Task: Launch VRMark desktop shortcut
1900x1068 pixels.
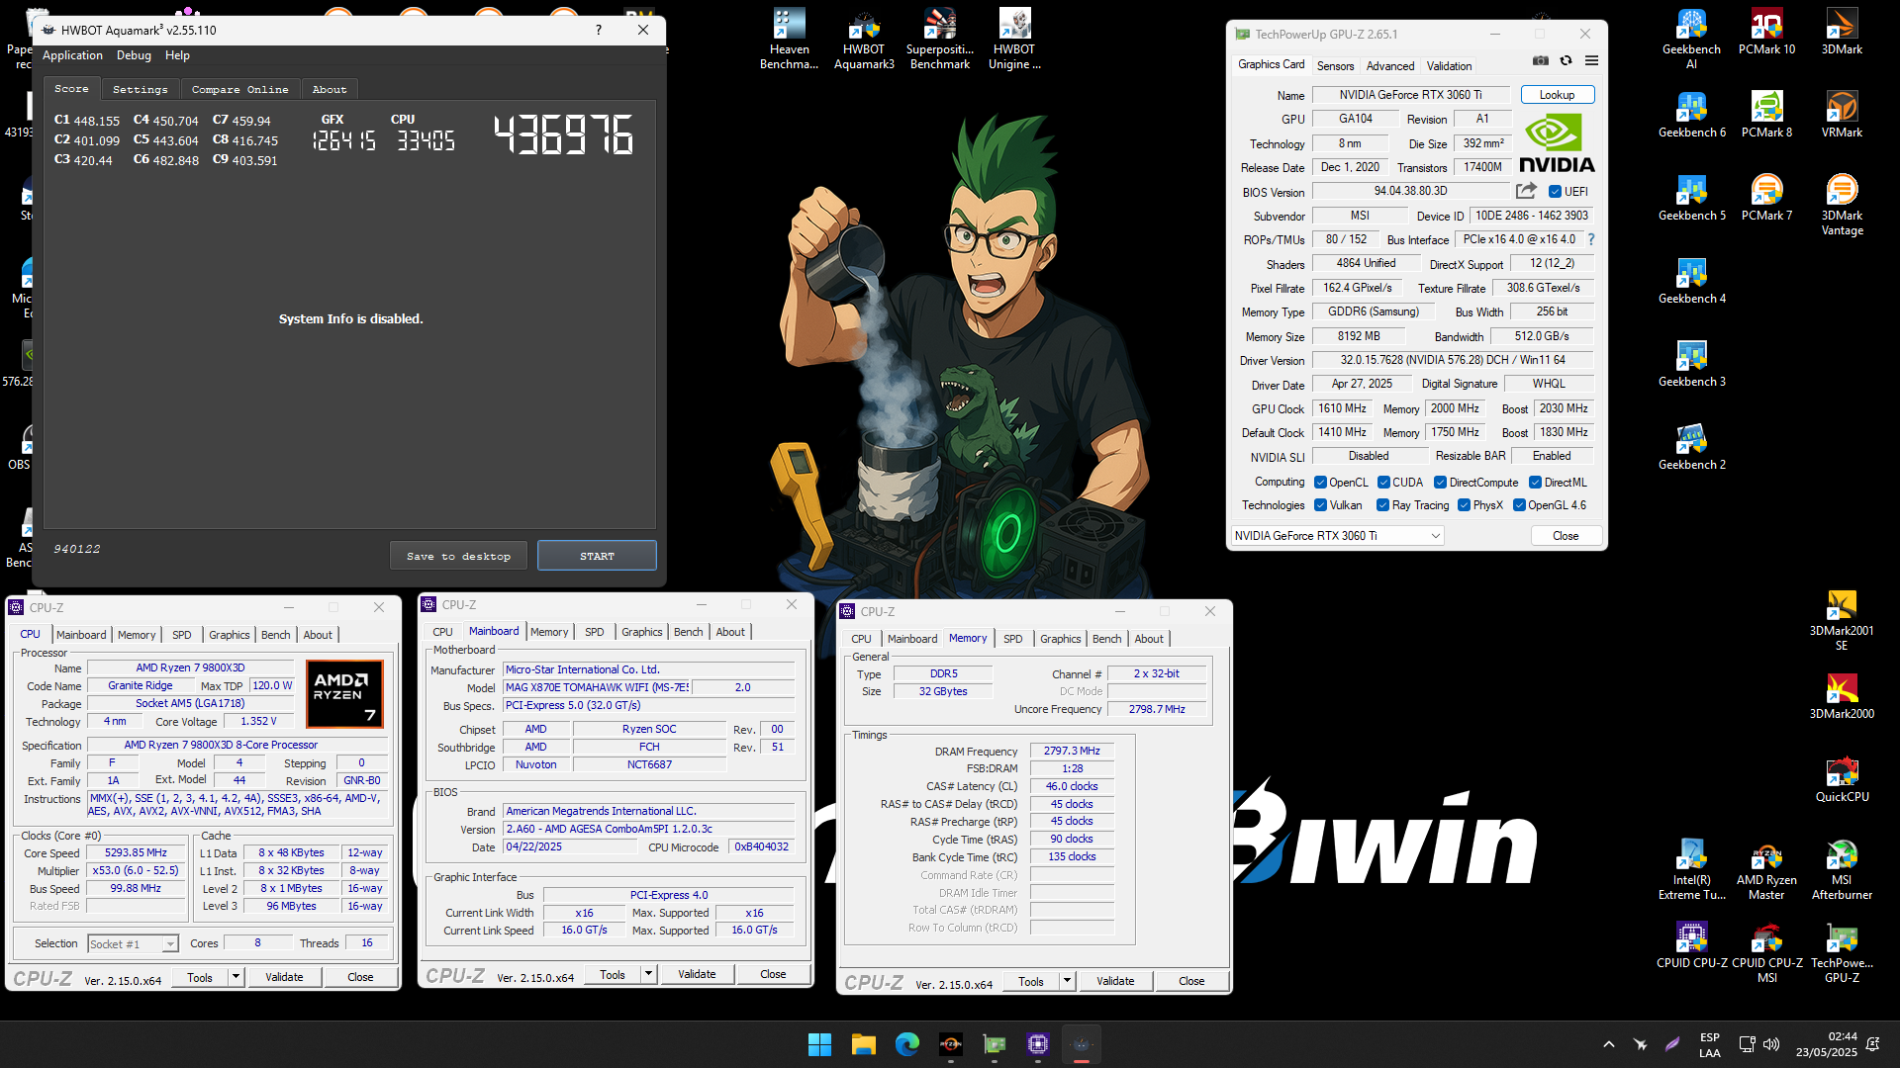Action: click(x=1842, y=115)
